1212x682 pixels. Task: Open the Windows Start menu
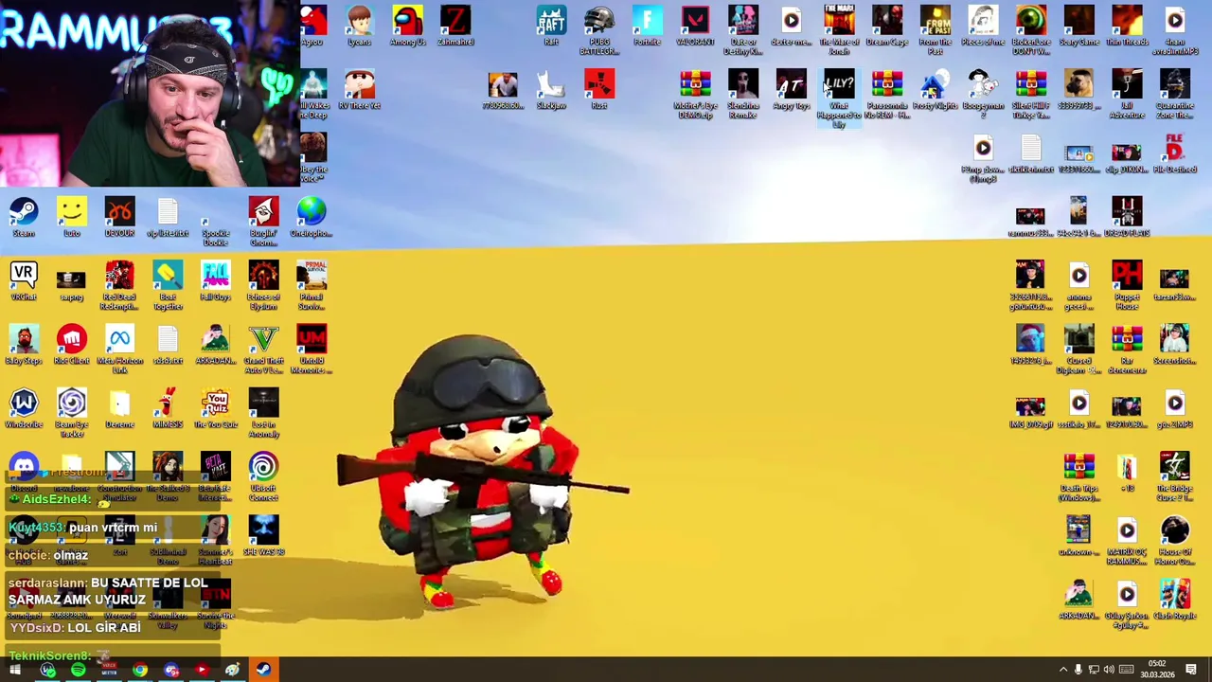15,671
